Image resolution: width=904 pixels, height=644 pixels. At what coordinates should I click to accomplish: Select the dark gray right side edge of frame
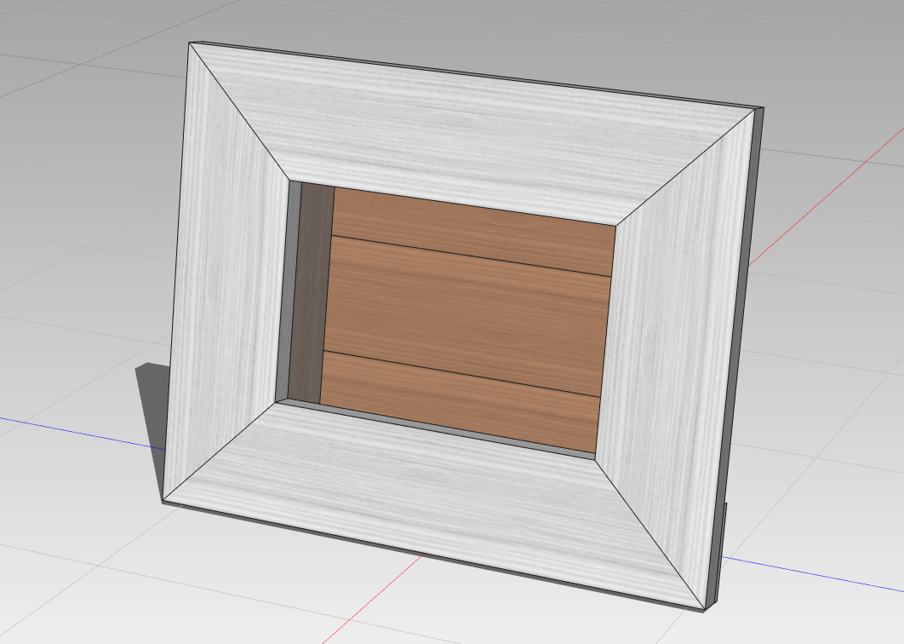click(737, 358)
